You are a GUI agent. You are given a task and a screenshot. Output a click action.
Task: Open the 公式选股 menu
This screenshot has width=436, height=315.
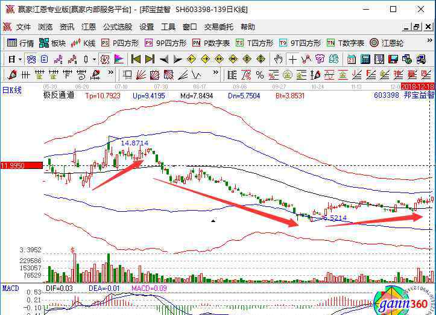point(118,27)
